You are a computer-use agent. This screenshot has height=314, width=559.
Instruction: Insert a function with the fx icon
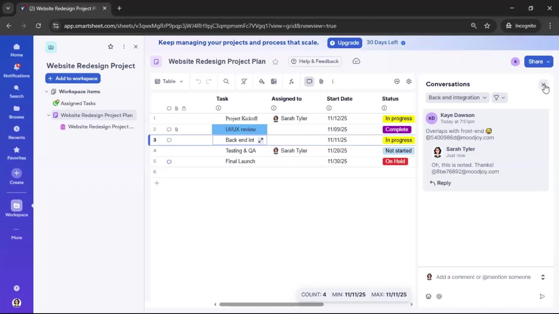[x=291, y=81]
